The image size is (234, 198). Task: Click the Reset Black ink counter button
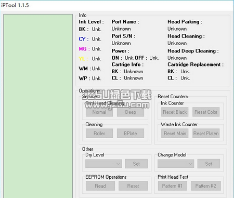[x=175, y=112]
